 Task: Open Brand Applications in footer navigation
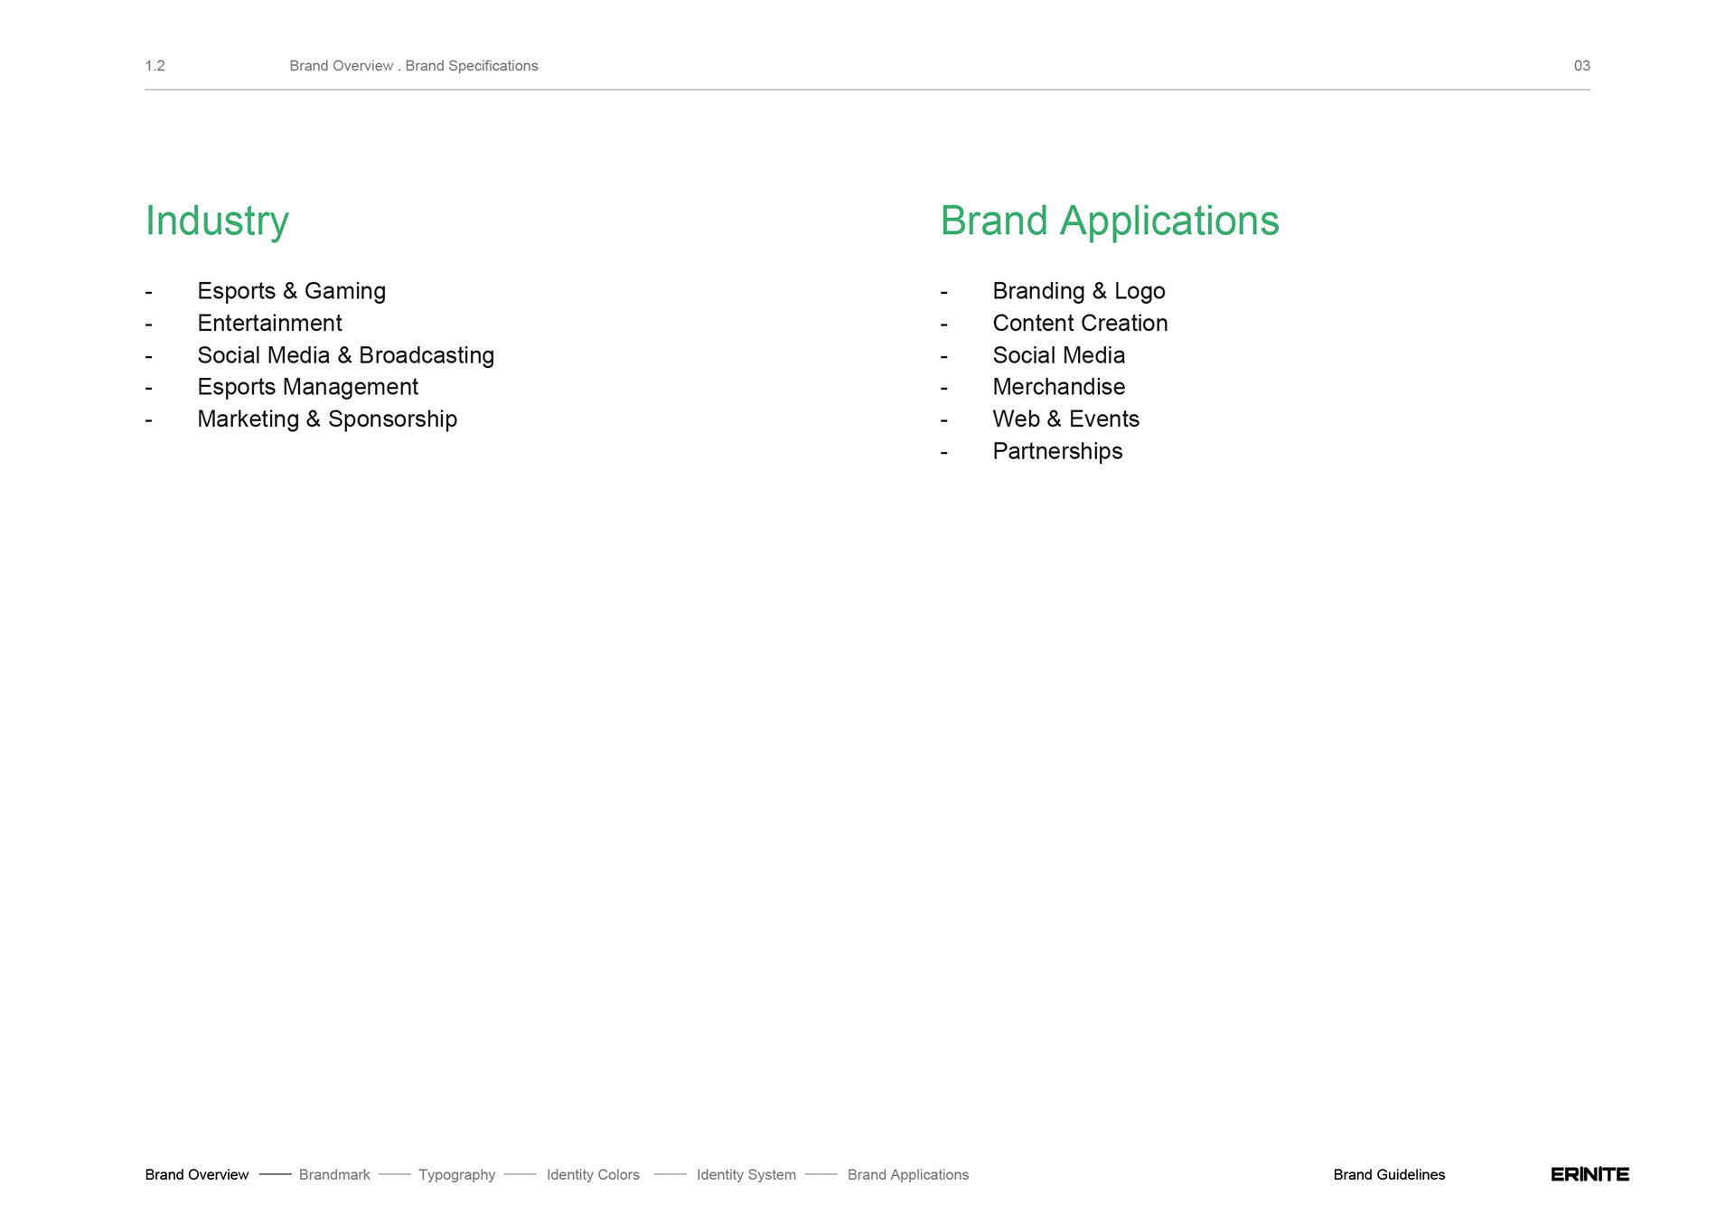907,1174
